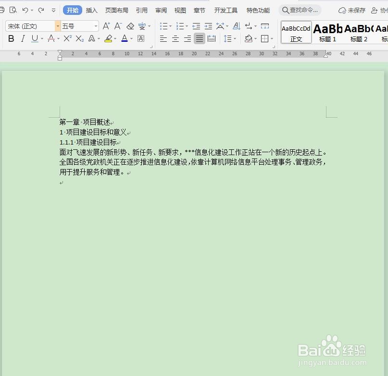
Task: Undo the last action
Action: tap(25, 10)
